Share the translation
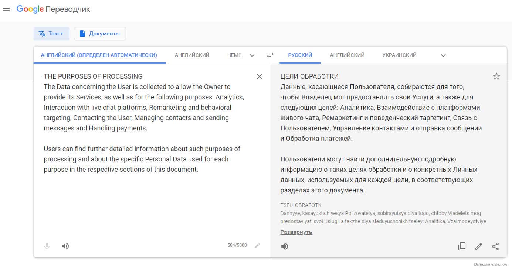 (x=496, y=246)
